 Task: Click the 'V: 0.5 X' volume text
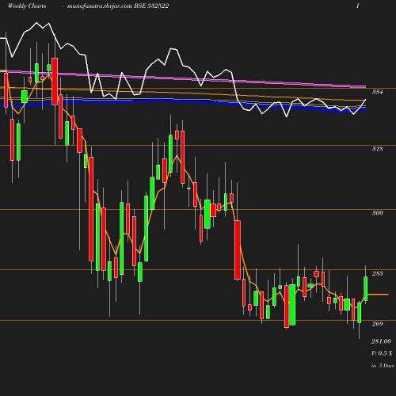click(x=382, y=353)
